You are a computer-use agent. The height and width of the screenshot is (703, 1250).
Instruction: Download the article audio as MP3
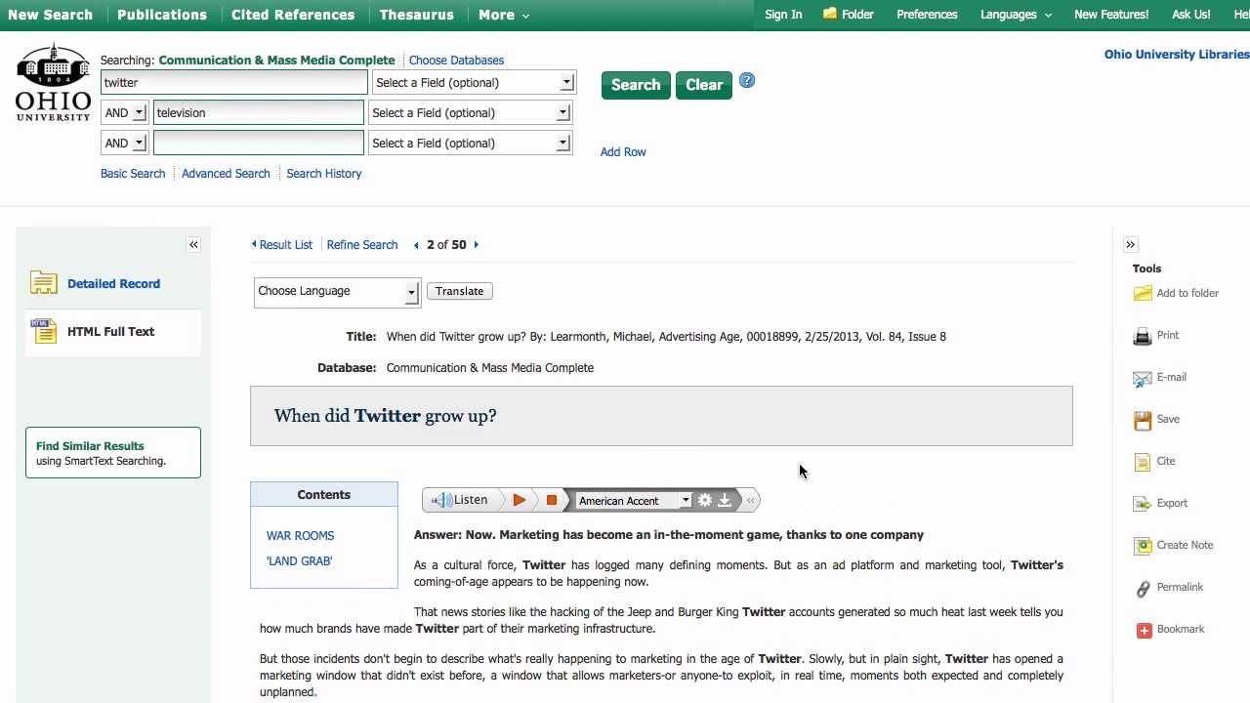[x=725, y=500]
